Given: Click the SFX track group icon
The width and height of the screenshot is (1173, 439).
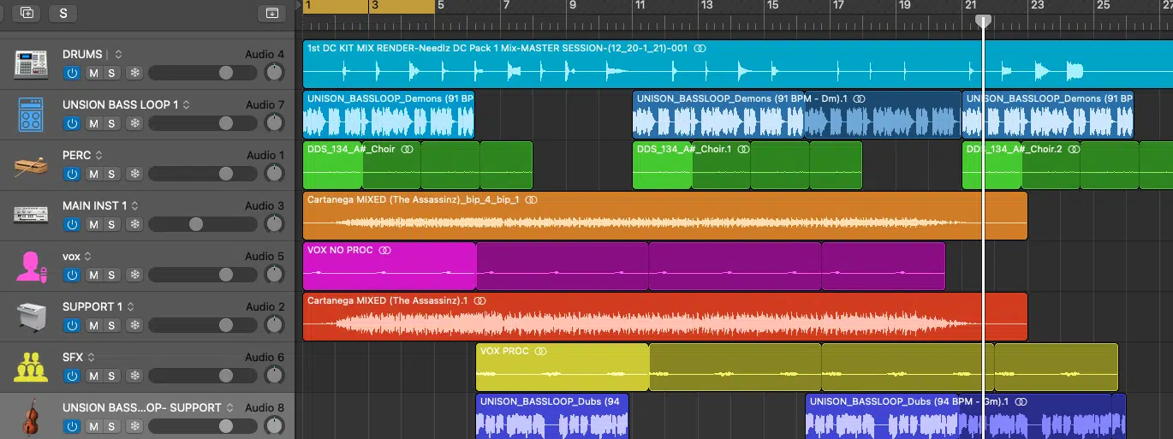Looking at the screenshot, I should [30, 366].
